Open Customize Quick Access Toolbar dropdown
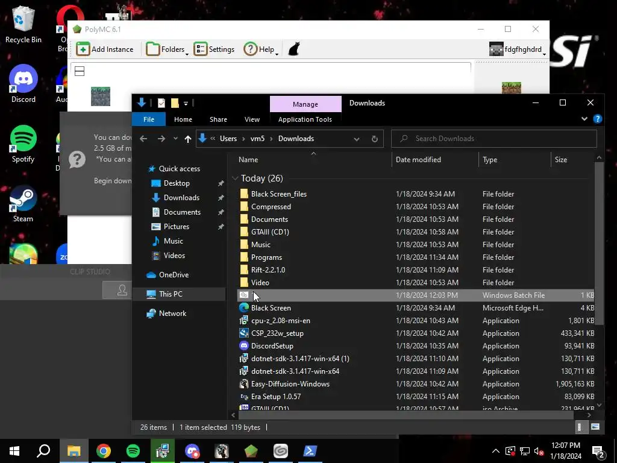The width and height of the screenshot is (617, 463). click(x=186, y=104)
